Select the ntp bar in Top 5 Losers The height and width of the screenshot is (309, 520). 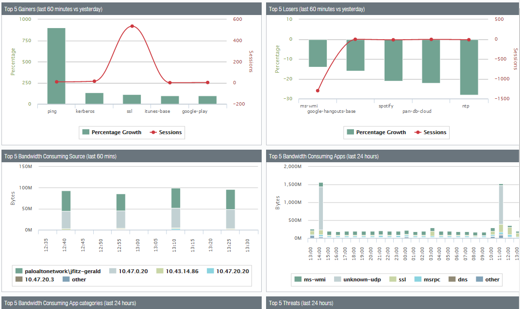pos(469,67)
